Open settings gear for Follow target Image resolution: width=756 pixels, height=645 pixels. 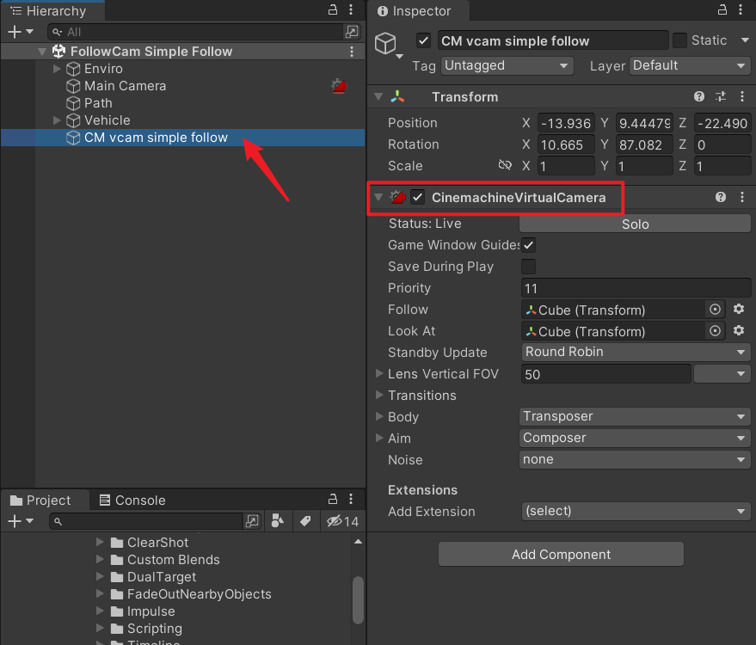(739, 309)
